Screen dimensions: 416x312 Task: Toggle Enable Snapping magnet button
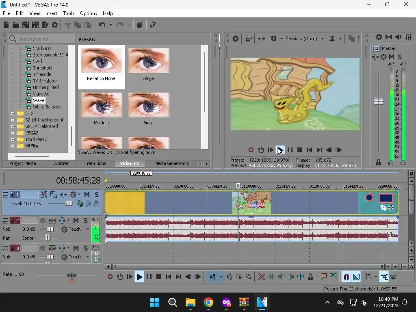(x=346, y=277)
